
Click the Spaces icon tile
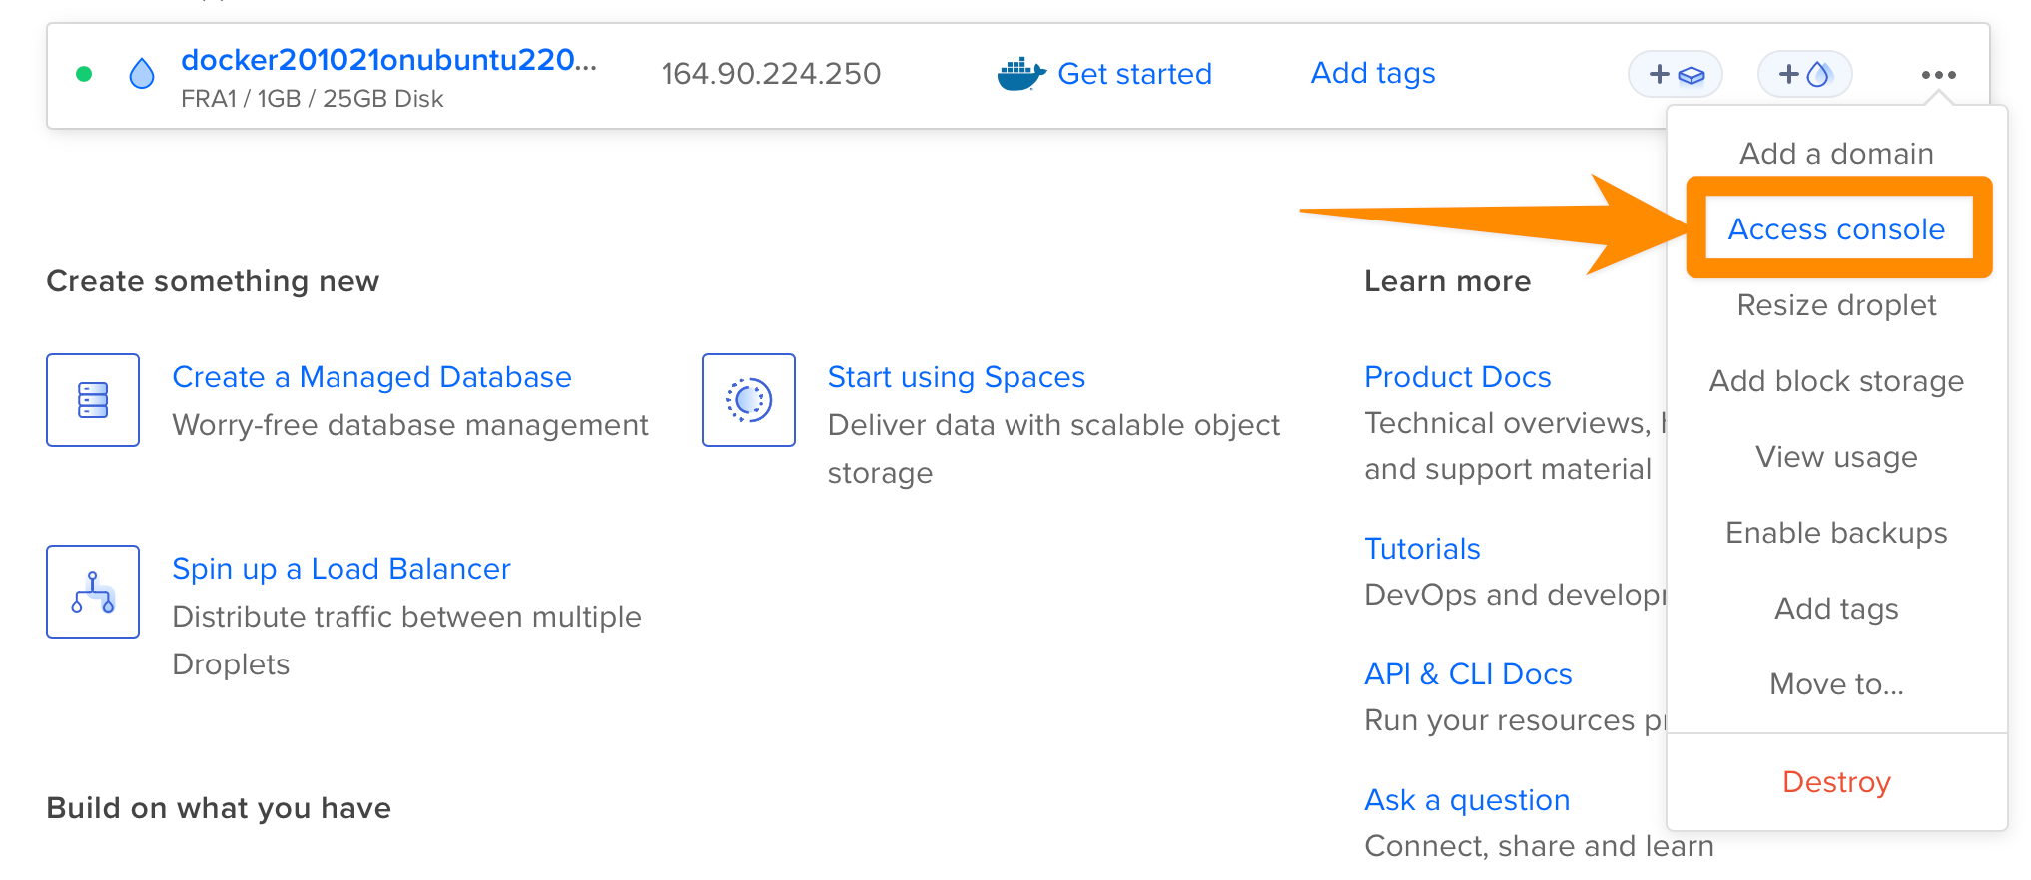click(x=748, y=400)
